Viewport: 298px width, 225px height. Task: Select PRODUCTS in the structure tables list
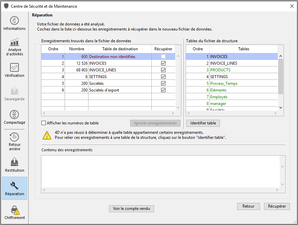pos(220,70)
